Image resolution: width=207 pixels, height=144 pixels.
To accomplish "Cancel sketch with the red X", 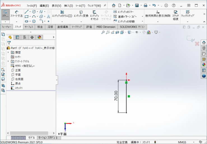I will (x=197, y=44).
